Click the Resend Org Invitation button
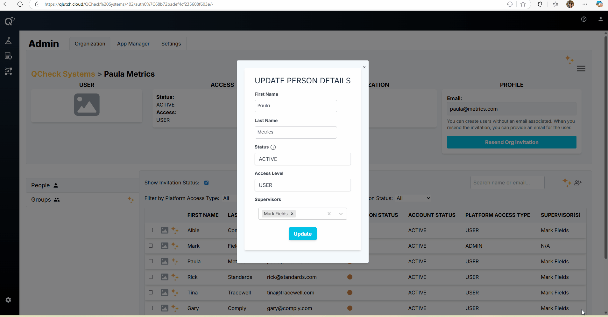This screenshot has height=317, width=608. coord(511,142)
